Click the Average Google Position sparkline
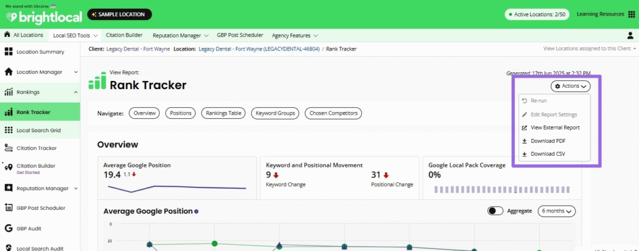Viewport: 639px width, 251px height. click(177, 189)
